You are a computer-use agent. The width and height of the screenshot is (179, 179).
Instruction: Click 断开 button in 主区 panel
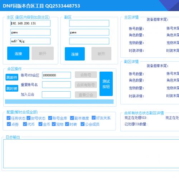point(43,53)
